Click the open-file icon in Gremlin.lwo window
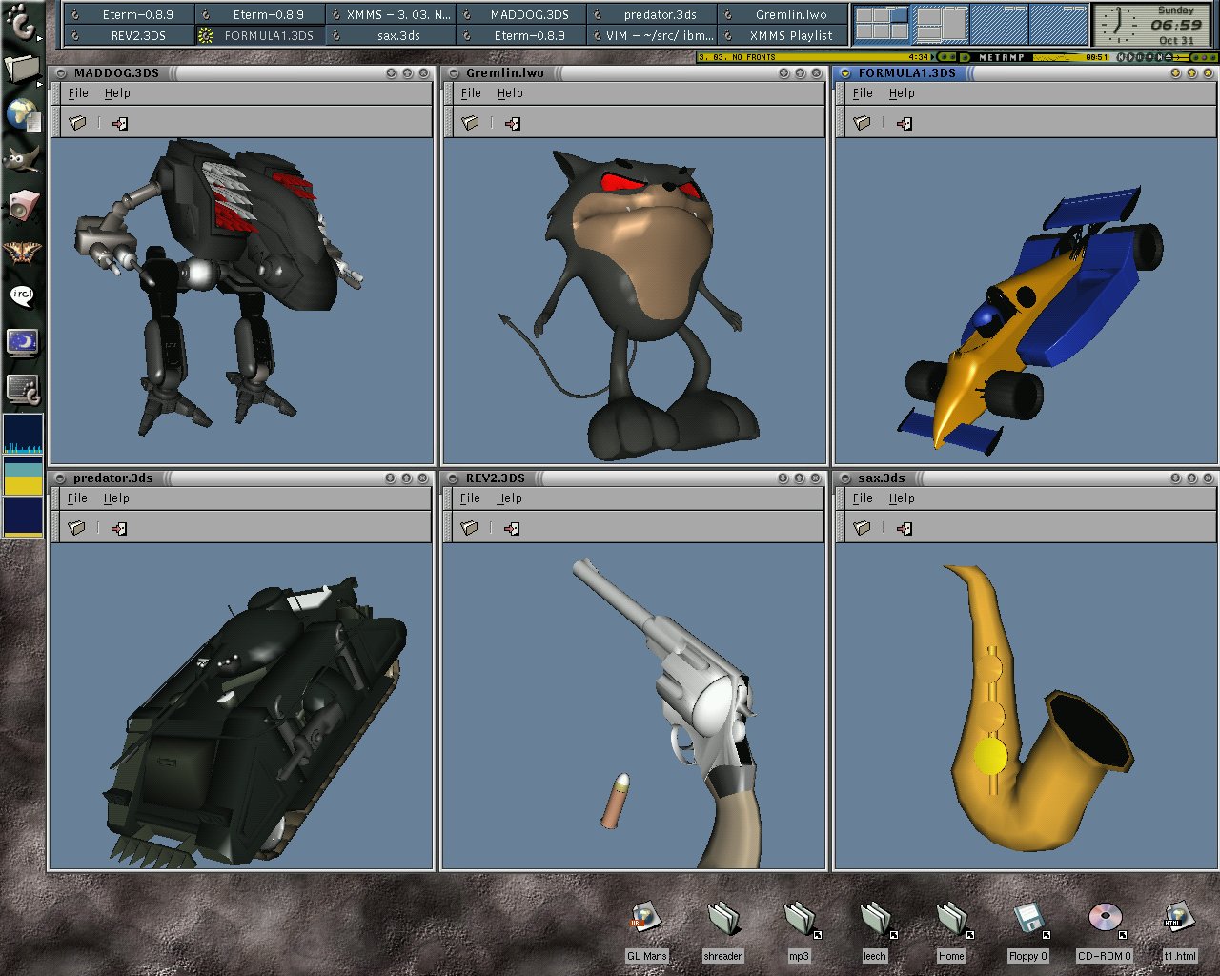The image size is (1220, 976). (x=470, y=123)
